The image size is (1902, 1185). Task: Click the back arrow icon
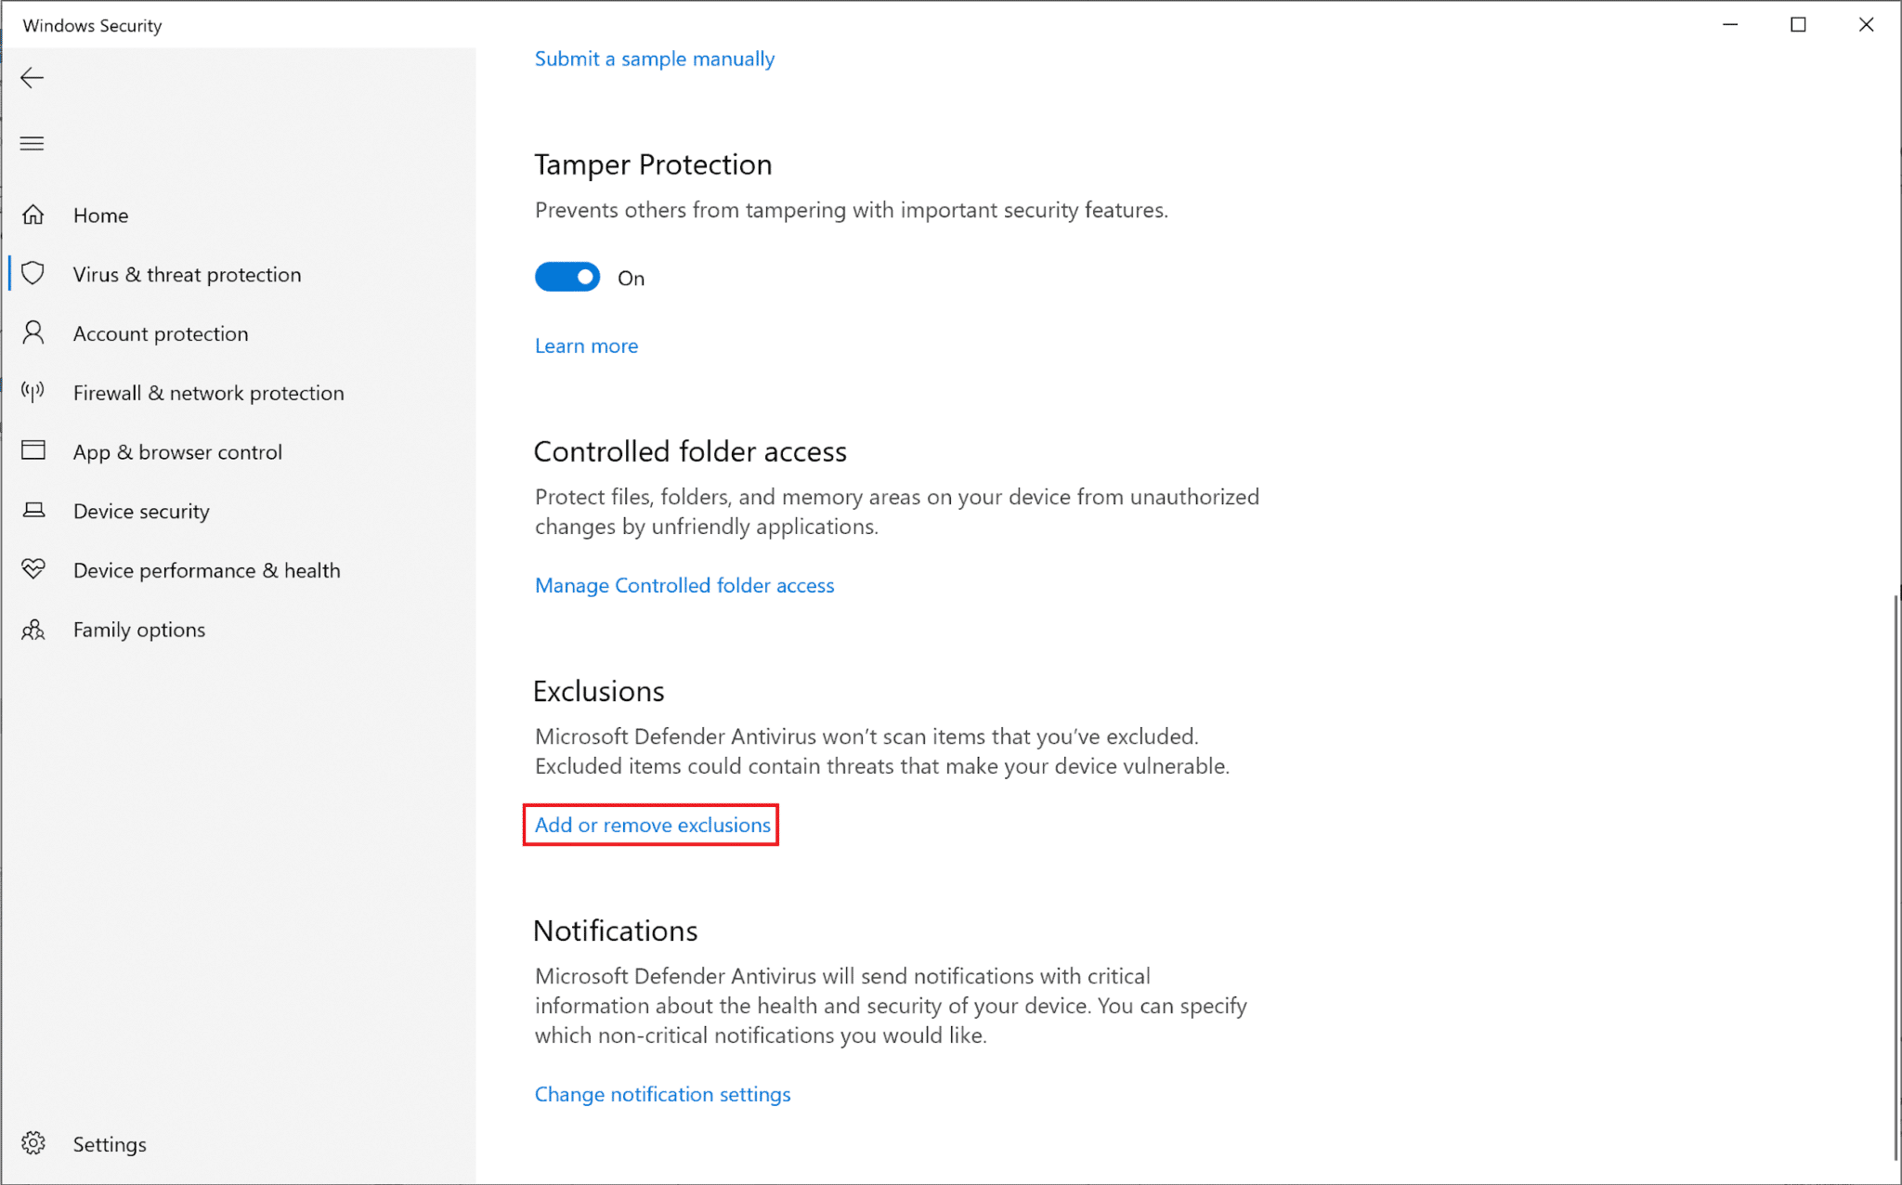pyautogui.click(x=33, y=78)
